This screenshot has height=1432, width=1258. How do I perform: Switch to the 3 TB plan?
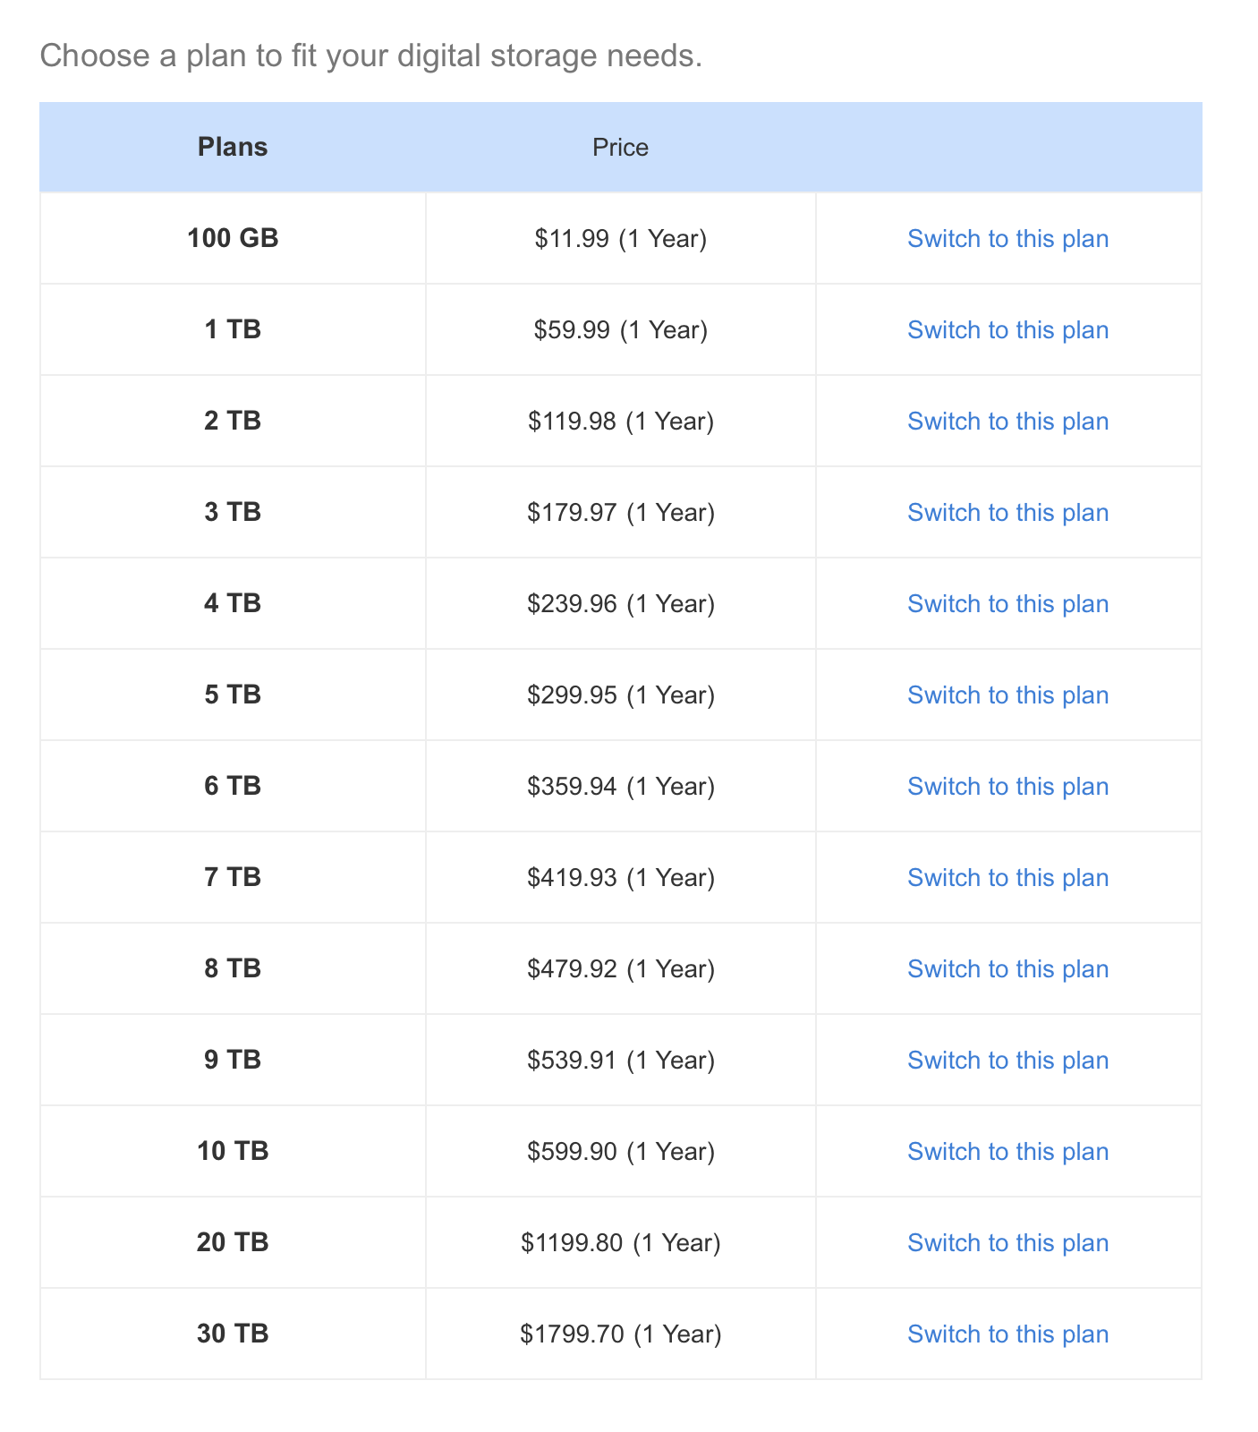(1007, 513)
